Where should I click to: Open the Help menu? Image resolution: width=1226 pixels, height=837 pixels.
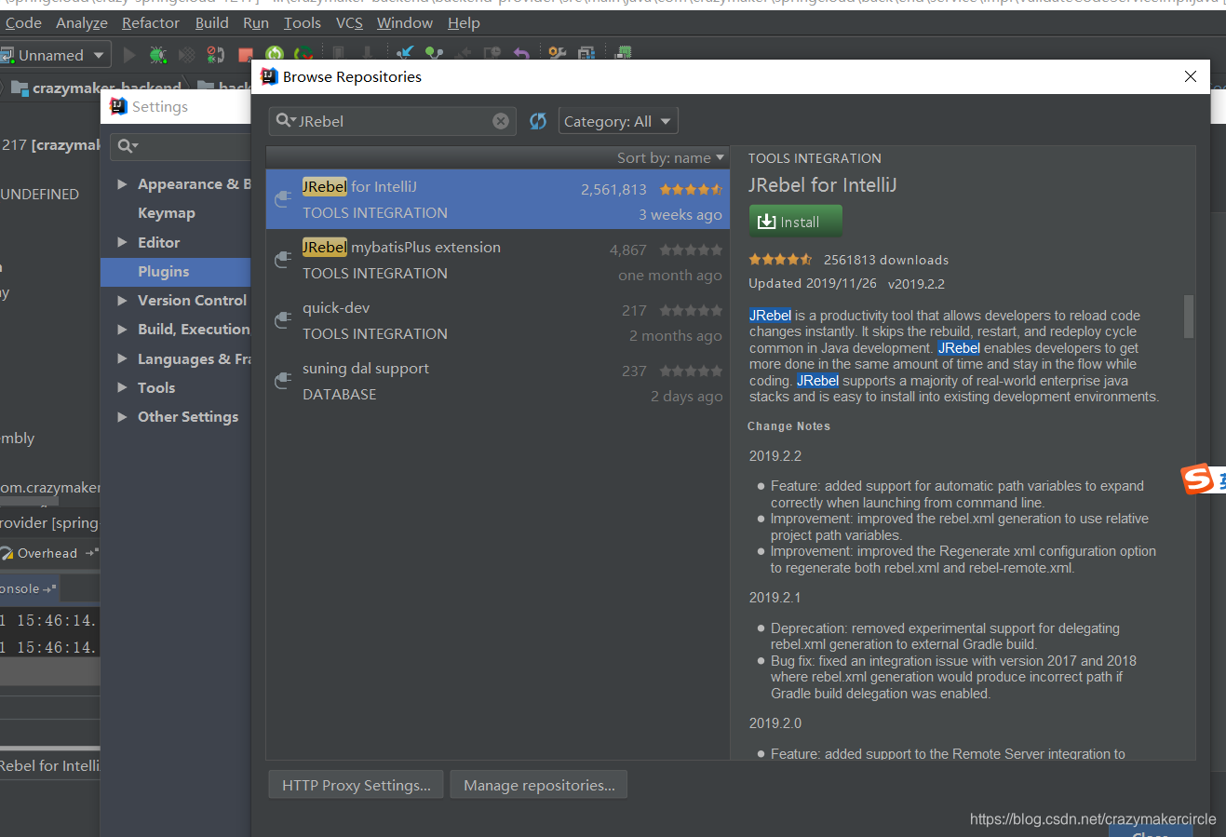tap(464, 22)
